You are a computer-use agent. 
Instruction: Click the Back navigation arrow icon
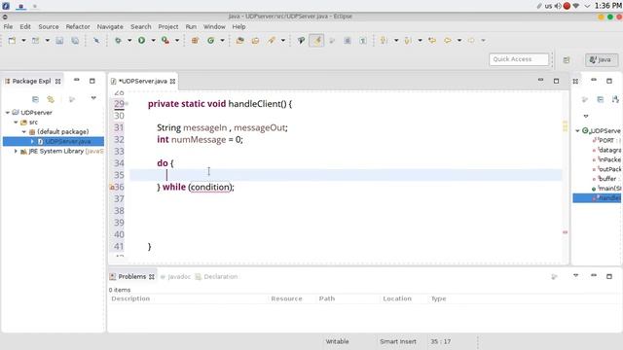click(x=448, y=41)
